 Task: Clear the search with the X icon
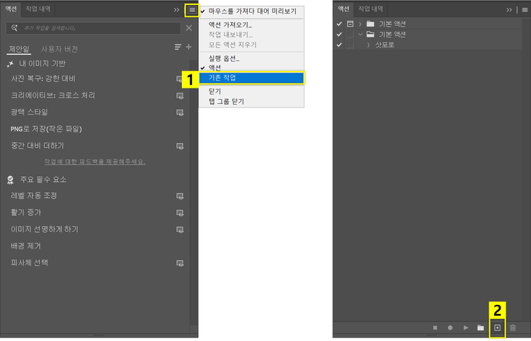pyautogui.click(x=189, y=28)
